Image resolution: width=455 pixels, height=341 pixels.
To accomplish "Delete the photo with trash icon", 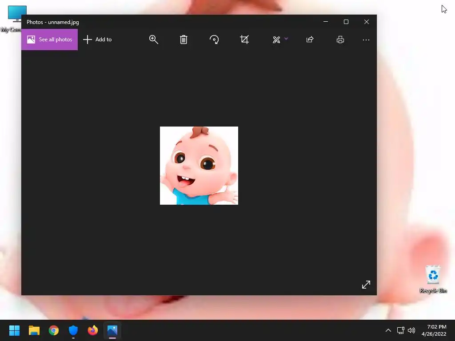I will [x=184, y=40].
